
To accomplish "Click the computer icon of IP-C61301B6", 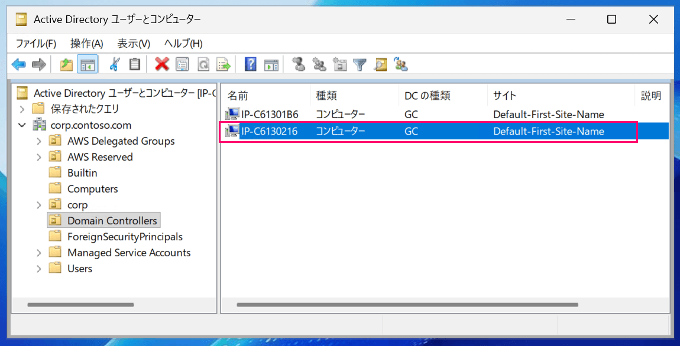I will click(232, 115).
